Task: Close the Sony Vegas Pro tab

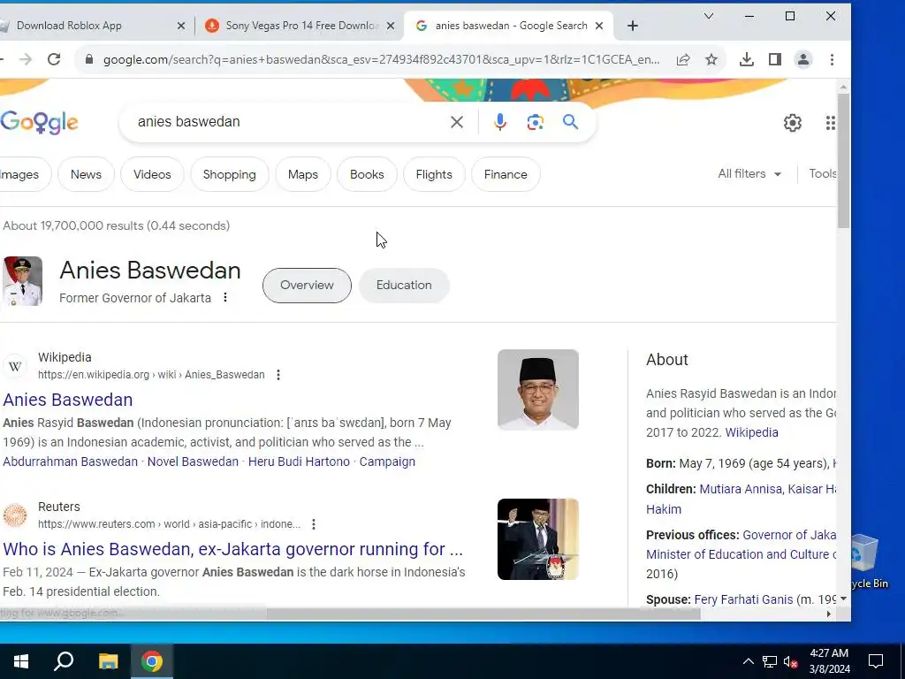Action: click(390, 26)
